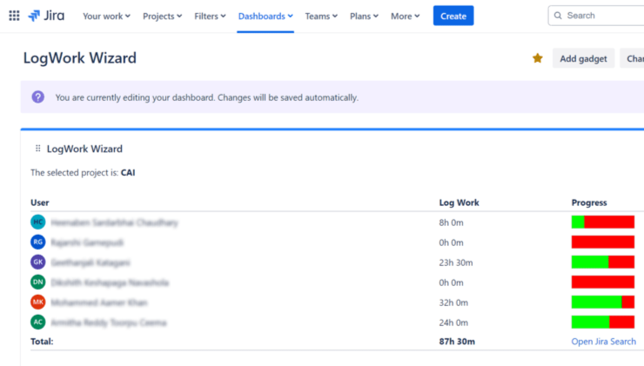Viewport: 644px width, 366px height.
Task: Click the blue Create button
Action: coord(453,16)
